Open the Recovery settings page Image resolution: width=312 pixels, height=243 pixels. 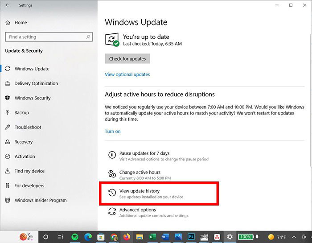(23, 142)
